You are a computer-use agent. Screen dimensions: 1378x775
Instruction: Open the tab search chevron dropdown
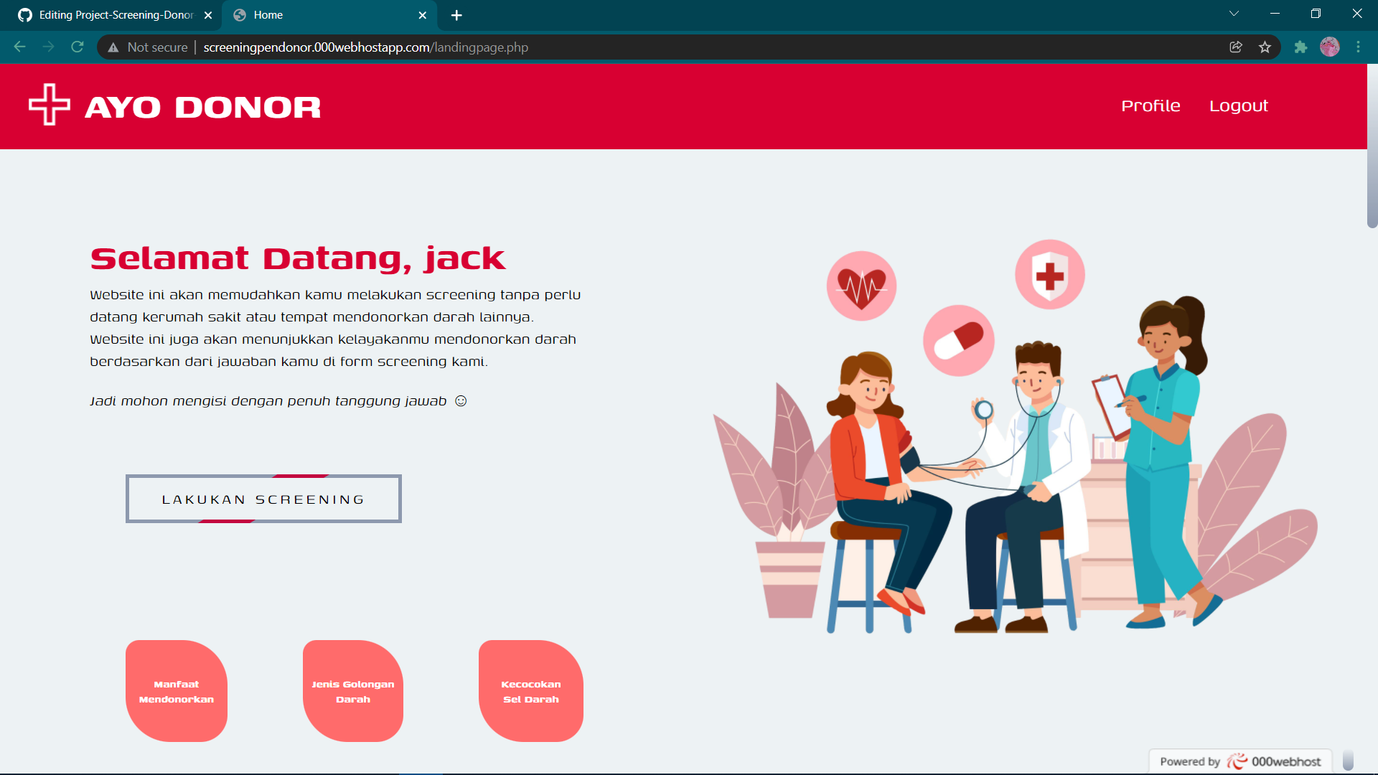click(x=1234, y=13)
